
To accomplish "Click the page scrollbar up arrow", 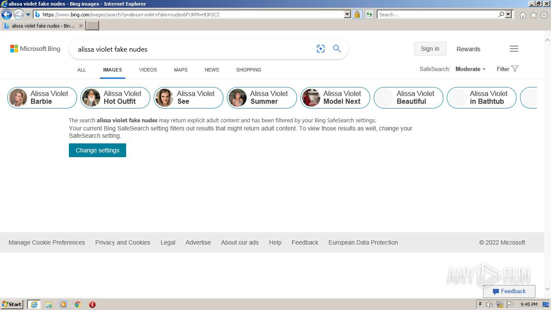I will [547, 40].
